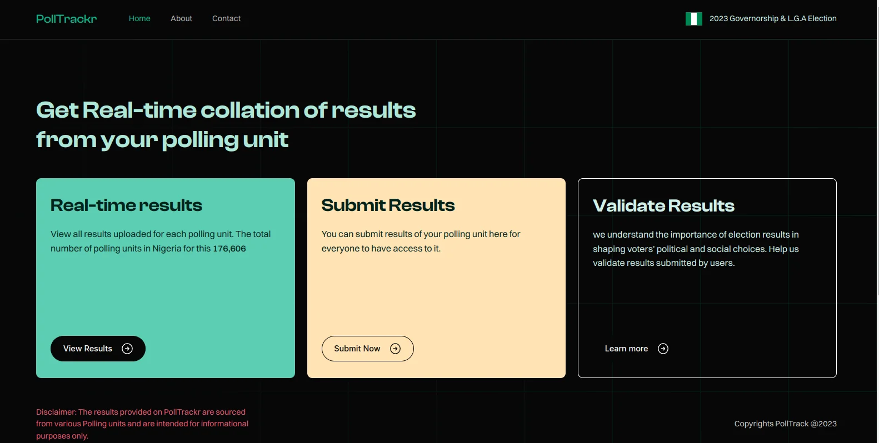The height and width of the screenshot is (443, 879).
Task: Click the Submit Results card heading
Action: 388,205
